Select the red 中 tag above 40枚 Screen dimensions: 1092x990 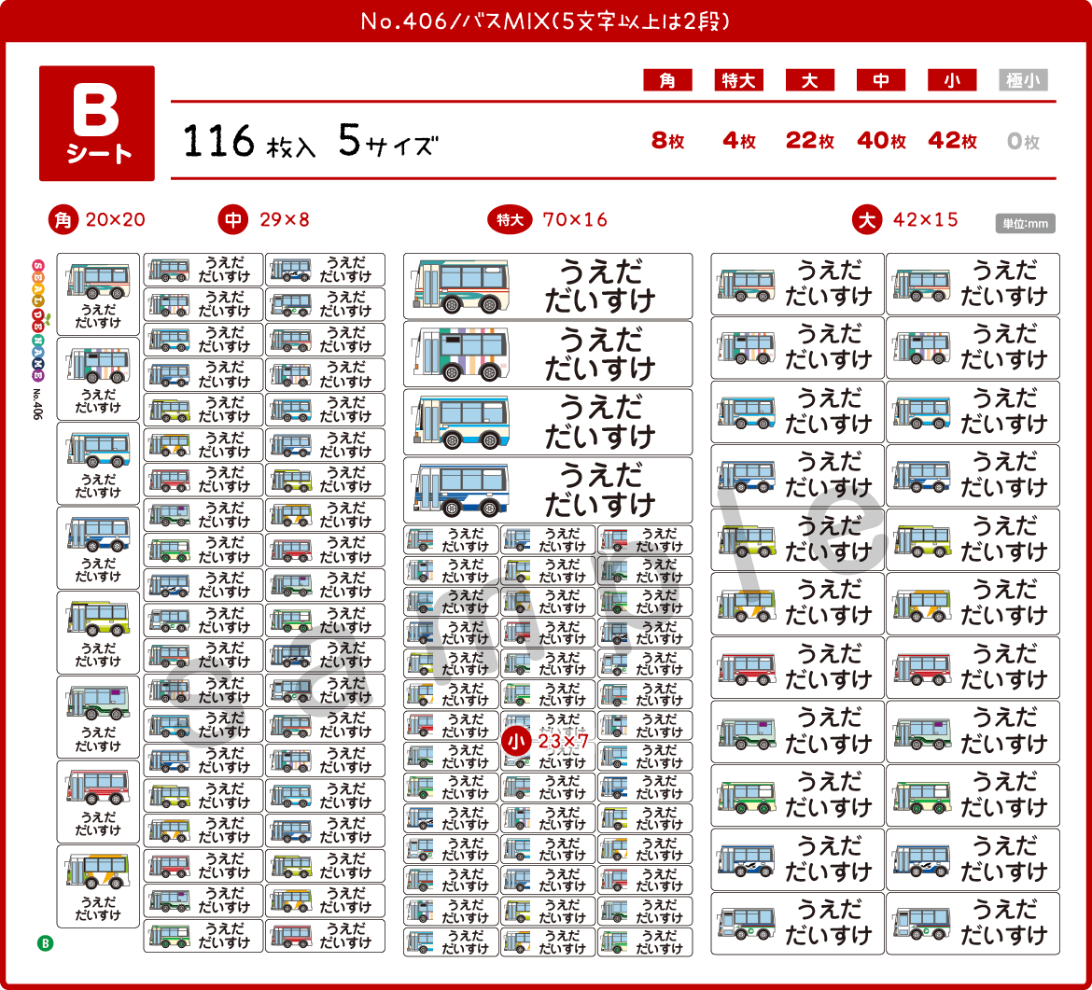tap(880, 80)
